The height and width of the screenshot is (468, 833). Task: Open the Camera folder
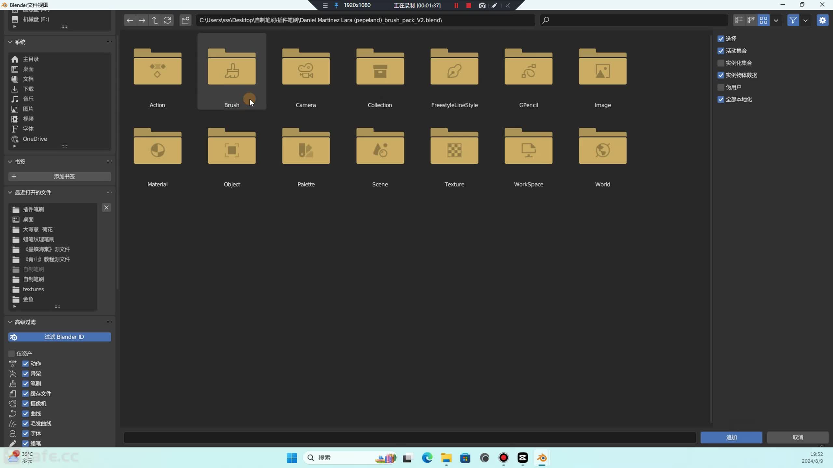tap(306, 71)
